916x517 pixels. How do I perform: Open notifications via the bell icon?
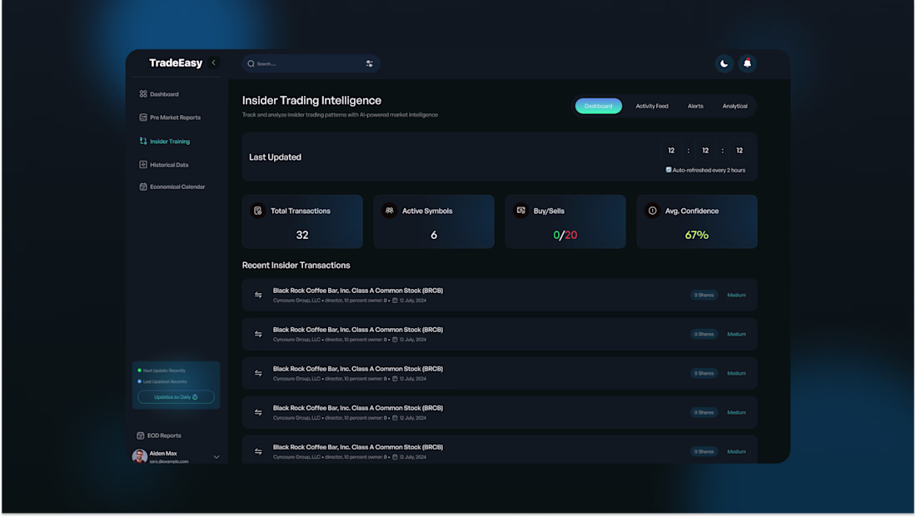[747, 63]
